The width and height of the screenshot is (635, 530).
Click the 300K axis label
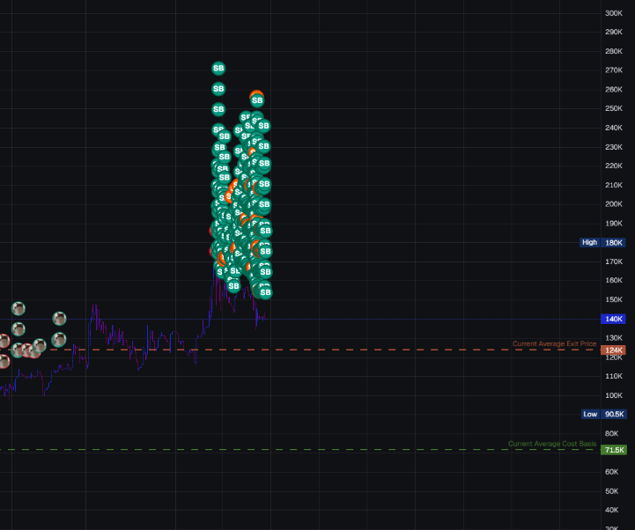click(x=614, y=13)
